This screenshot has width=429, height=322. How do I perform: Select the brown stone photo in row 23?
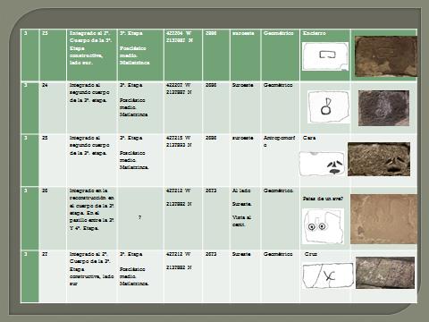pyautogui.click(x=386, y=56)
